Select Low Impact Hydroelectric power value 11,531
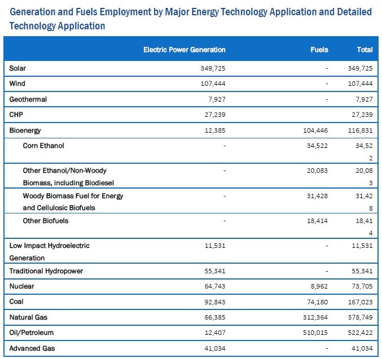The height and width of the screenshot is (358, 382). (215, 246)
